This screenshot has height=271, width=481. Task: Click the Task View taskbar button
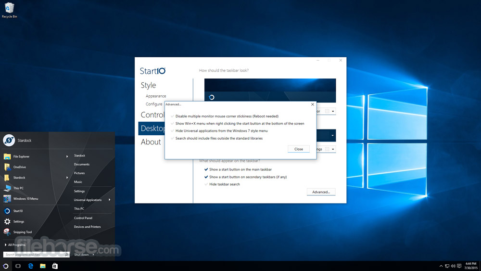[x=18, y=266]
